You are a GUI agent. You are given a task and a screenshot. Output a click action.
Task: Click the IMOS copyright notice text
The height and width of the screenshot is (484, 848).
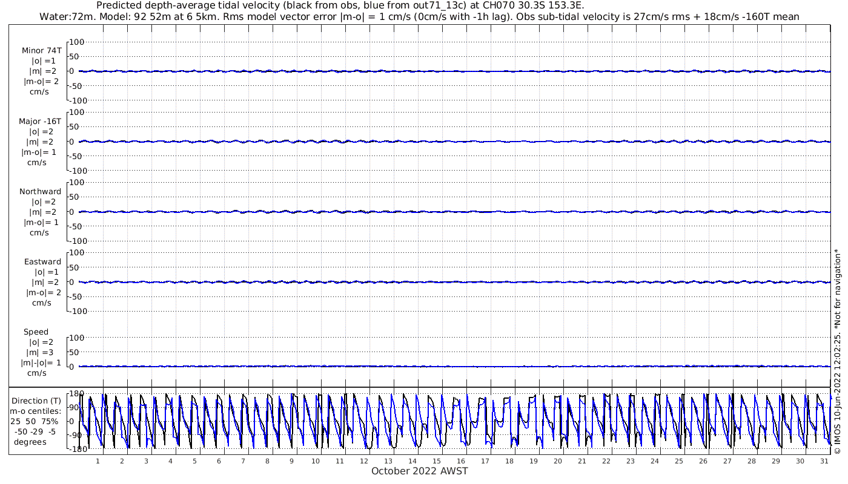tap(838, 351)
